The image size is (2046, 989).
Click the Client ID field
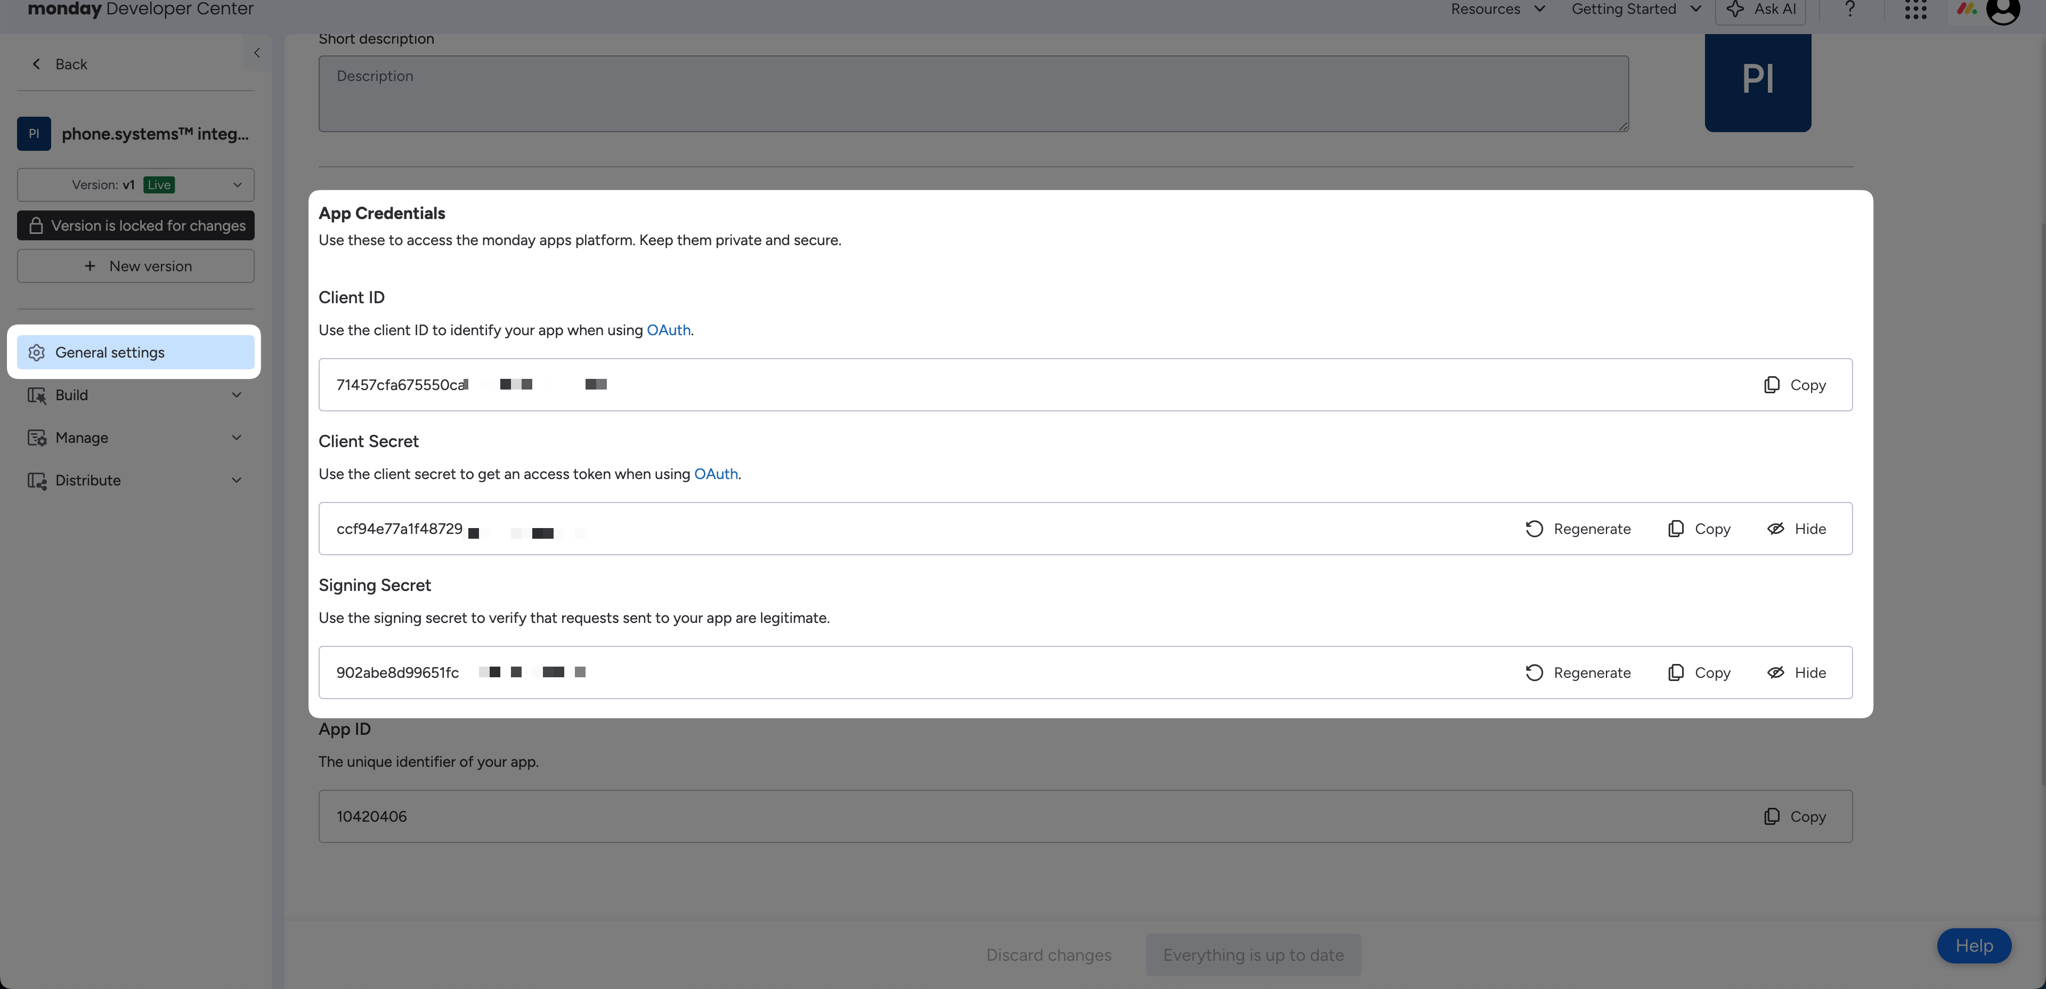pyautogui.click(x=1086, y=385)
